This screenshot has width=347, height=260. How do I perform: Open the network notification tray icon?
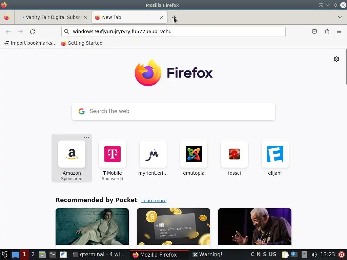[x=294, y=255]
